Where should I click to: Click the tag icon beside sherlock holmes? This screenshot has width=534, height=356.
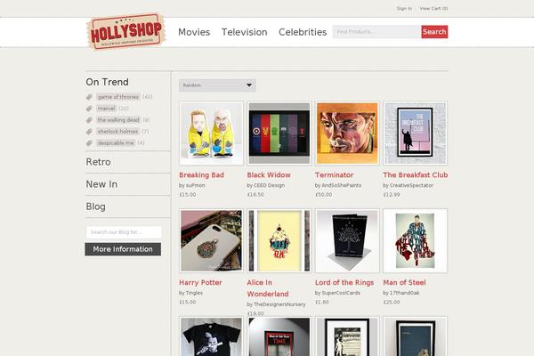[x=89, y=132]
